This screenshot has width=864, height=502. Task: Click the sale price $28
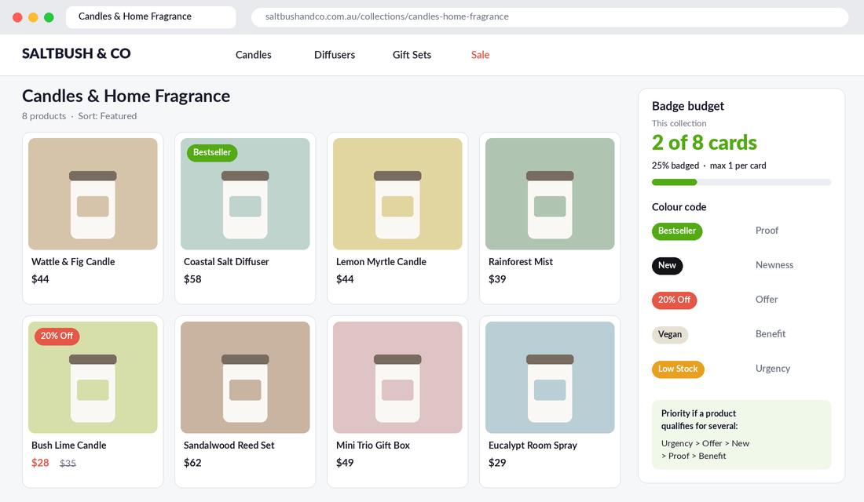click(x=40, y=463)
